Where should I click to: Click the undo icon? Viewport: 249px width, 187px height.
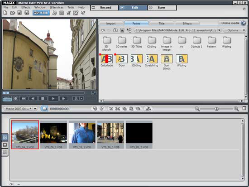[x=95, y=109]
